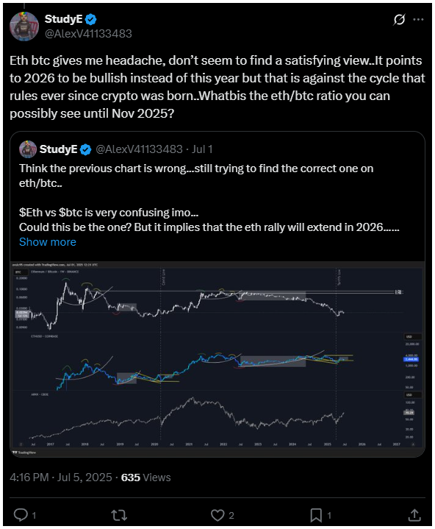Open StudyE's profile avatar at top
435x529 pixels.
[x=24, y=26]
